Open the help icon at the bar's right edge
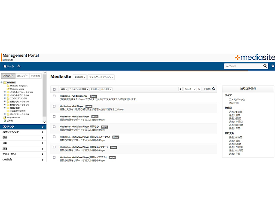 273,66
